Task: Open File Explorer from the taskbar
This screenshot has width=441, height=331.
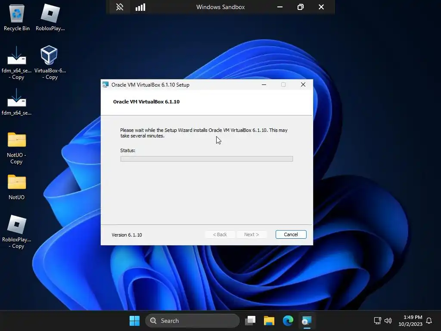Action: (269, 321)
